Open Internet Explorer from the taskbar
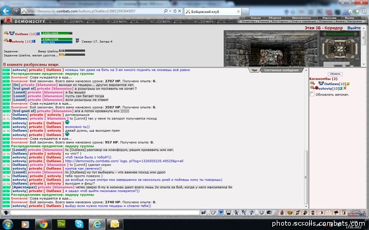 (x=97, y=224)
